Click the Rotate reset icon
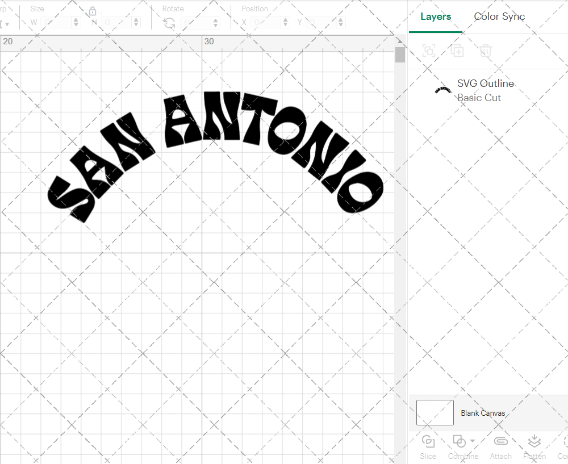This screenshot has height=464, width=568. tap(169, 22)
